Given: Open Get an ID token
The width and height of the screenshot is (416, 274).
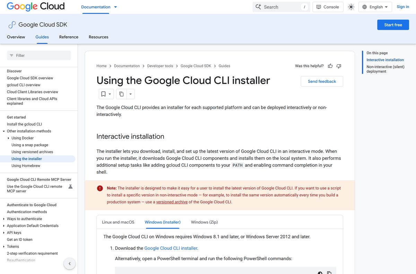Looking at the screenshot, I should pyautogui.click(x=20, y=239).
